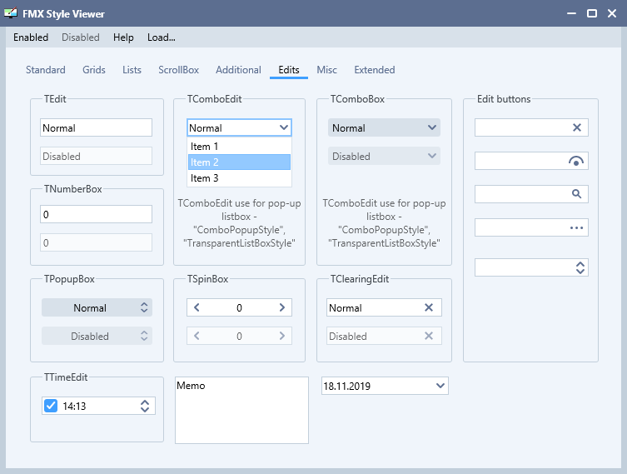Viewport: 627px width, 474px height.
Task: Click the Normal TClearingEdit text field
Action: pos(384,307)
